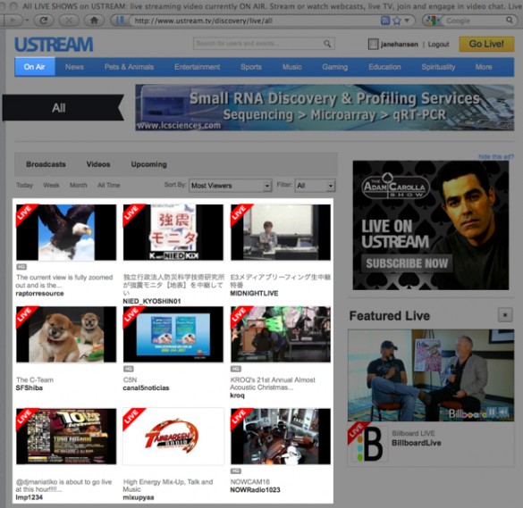Click the BillboardLive channel name
Image resolution: width=523 pixels, height=508 pixels.
(417, 443)
